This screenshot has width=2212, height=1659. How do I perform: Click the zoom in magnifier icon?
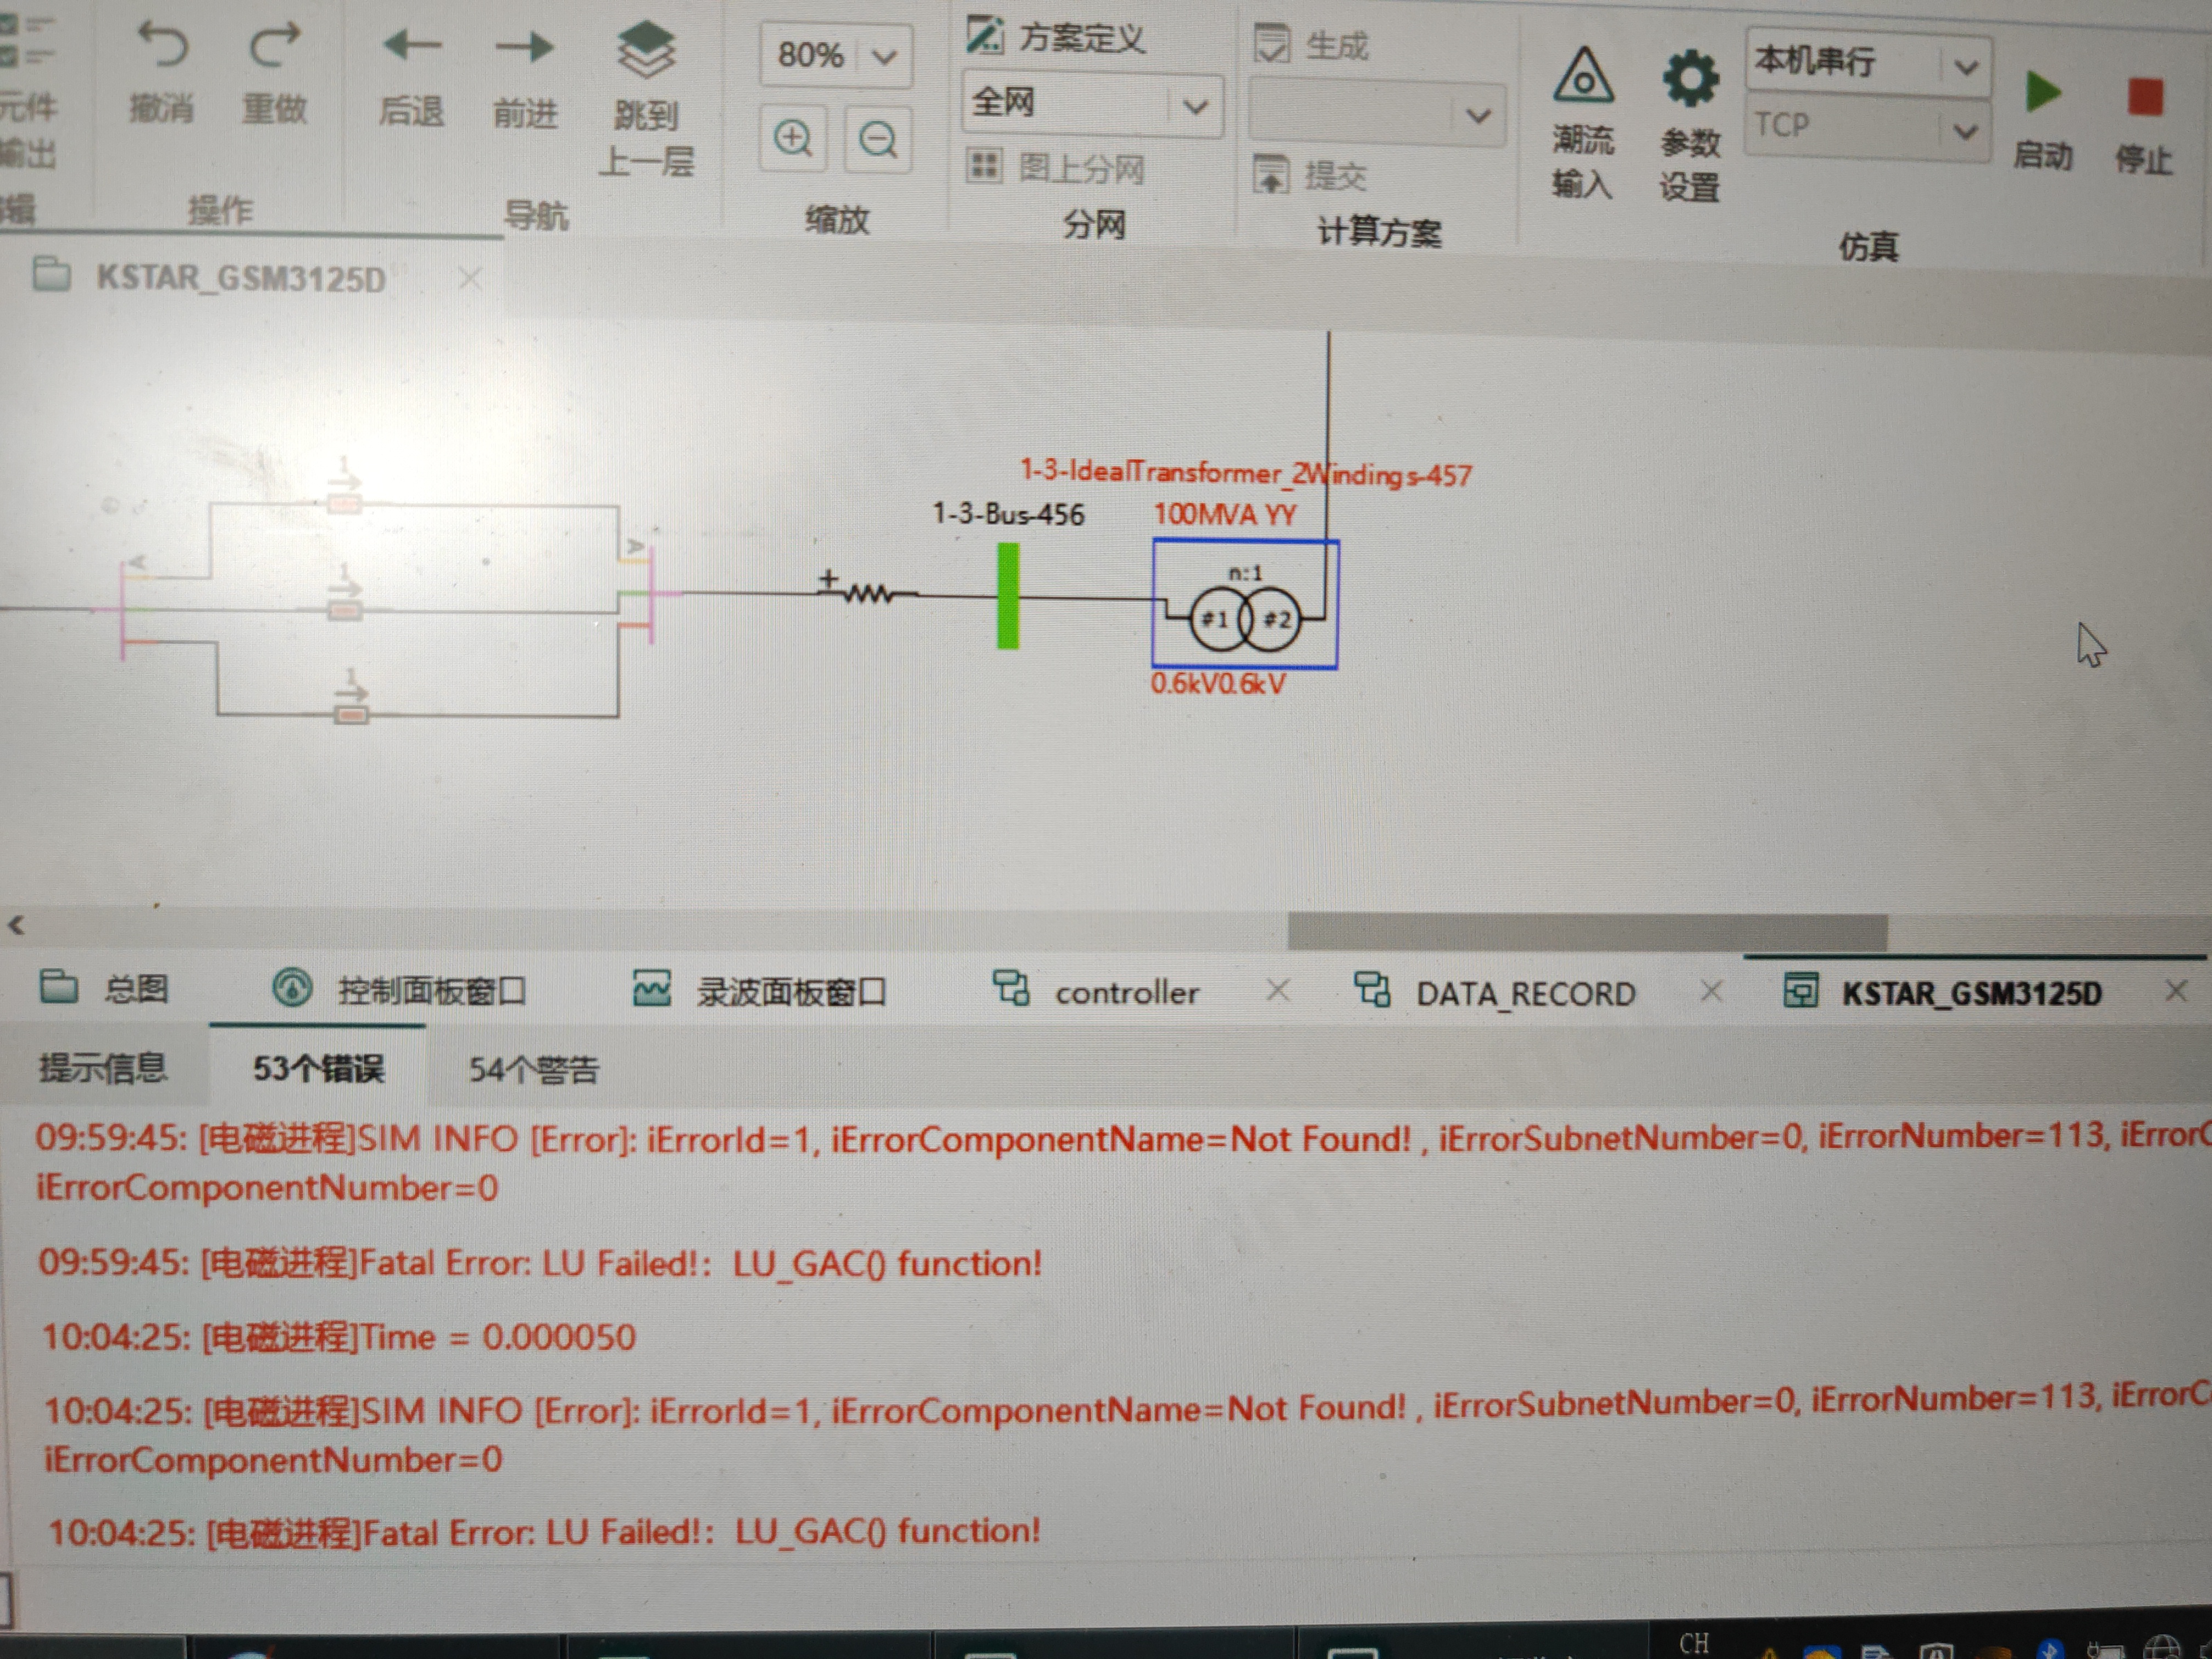click(793, 138)
